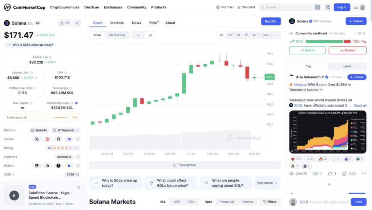Play the CoinBites Solana video
The width and height of the screenshot is (372, 210).
point(14,195)
